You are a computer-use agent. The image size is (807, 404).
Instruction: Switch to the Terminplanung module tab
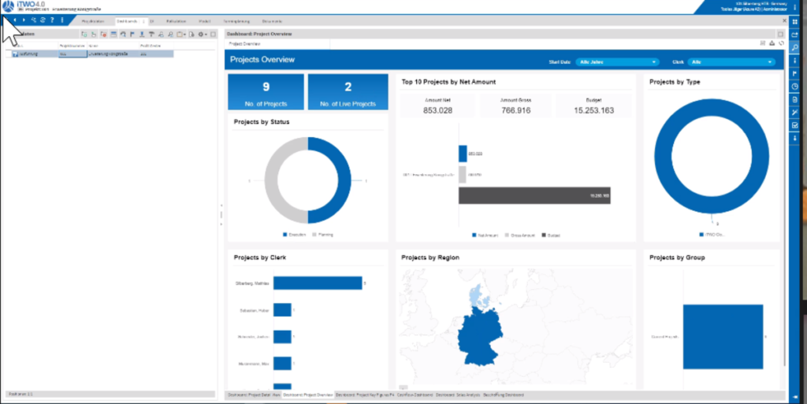click(236, 21)
